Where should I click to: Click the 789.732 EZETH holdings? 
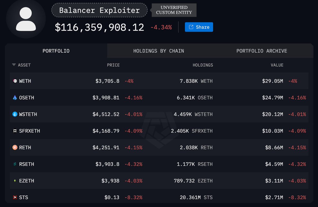coord(193,181)
